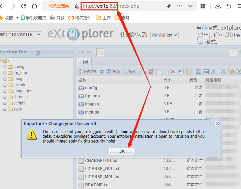
Task: Click the ftp mode link
Action: pos(200,42)
